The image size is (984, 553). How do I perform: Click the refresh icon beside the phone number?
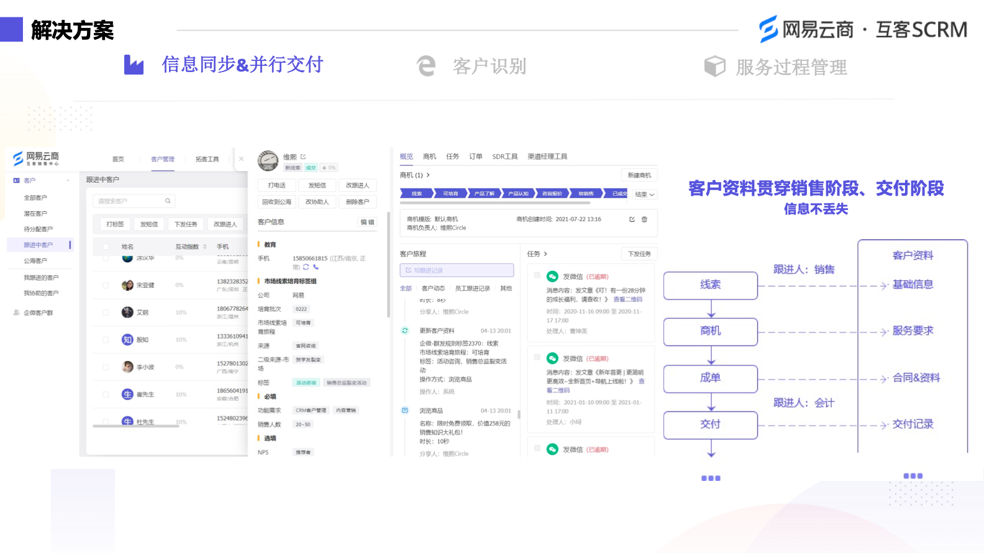click(306, 267)
